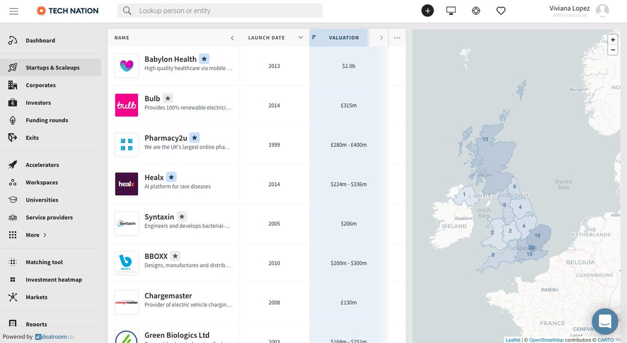The image size is (627, 343).
Task: Click the search magnifier icon
Action: (x=127, y=10)
